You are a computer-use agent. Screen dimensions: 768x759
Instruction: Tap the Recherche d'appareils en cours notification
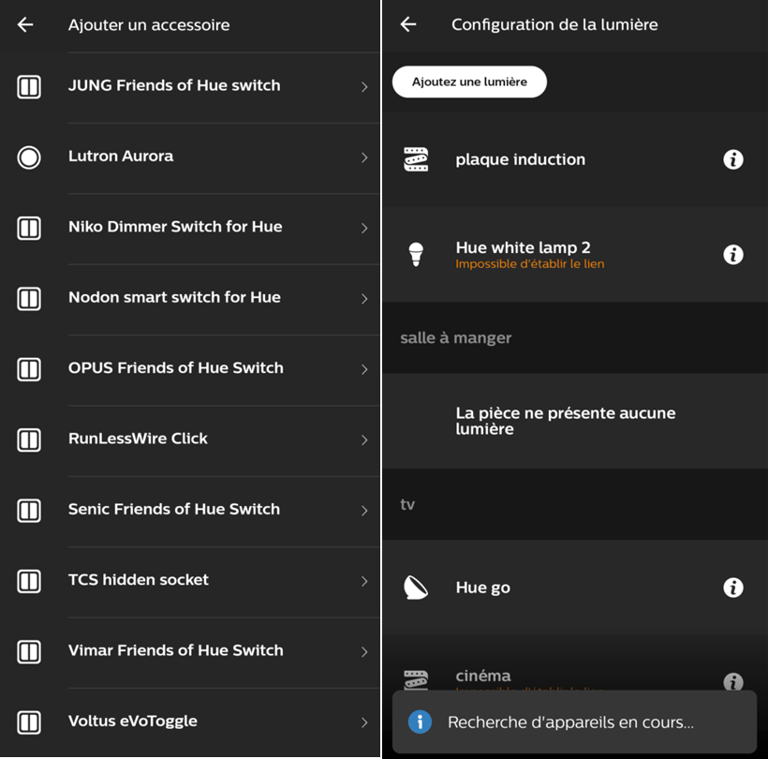click(x=574, y=722)
